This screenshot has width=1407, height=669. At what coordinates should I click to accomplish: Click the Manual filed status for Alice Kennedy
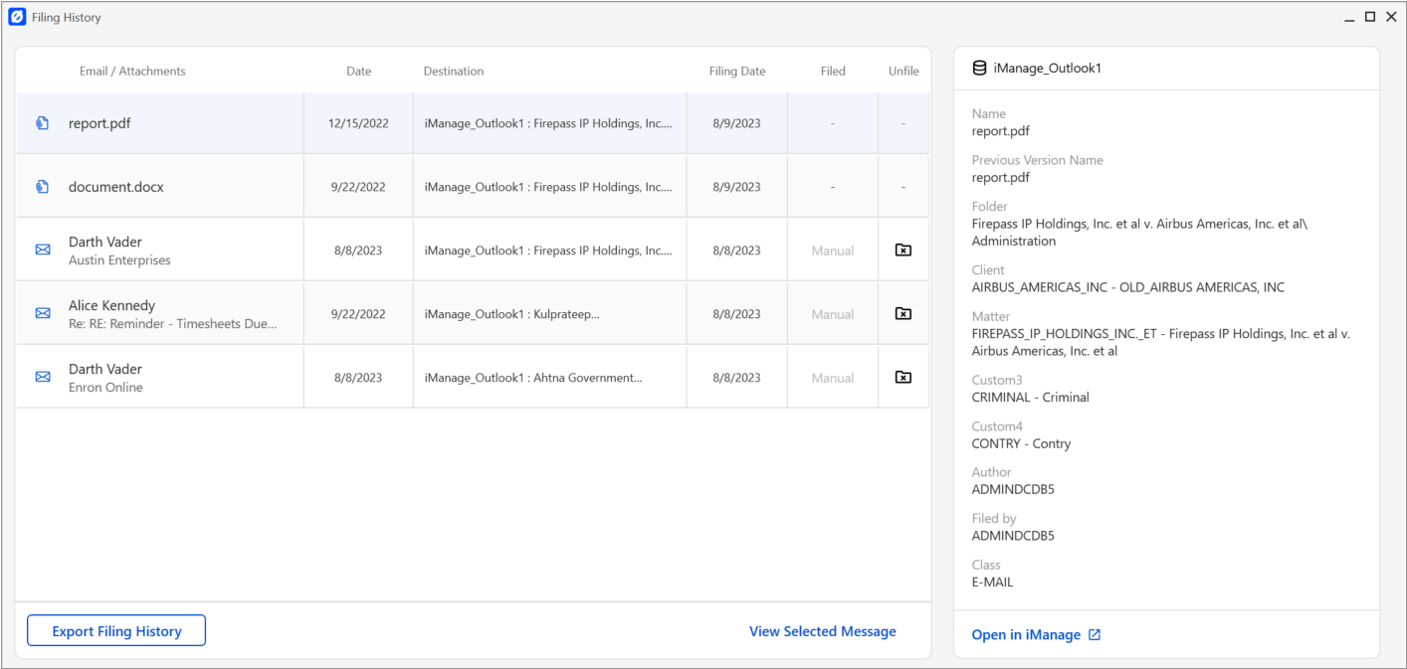832,313
